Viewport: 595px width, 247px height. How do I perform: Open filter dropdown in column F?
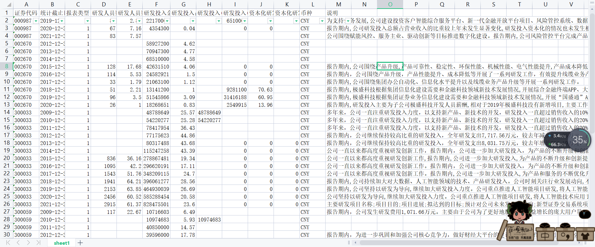(167, 21)
